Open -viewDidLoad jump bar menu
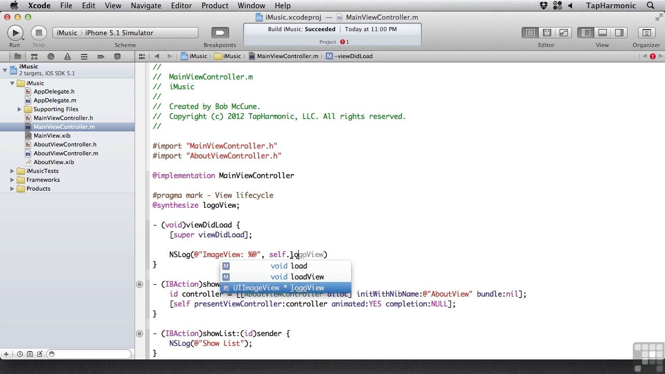The height and width of the screenshot is (374, 665). tap(349, 56)
